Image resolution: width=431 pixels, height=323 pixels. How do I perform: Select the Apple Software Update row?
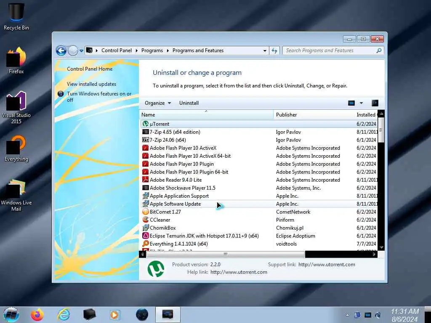pos(259,204)
